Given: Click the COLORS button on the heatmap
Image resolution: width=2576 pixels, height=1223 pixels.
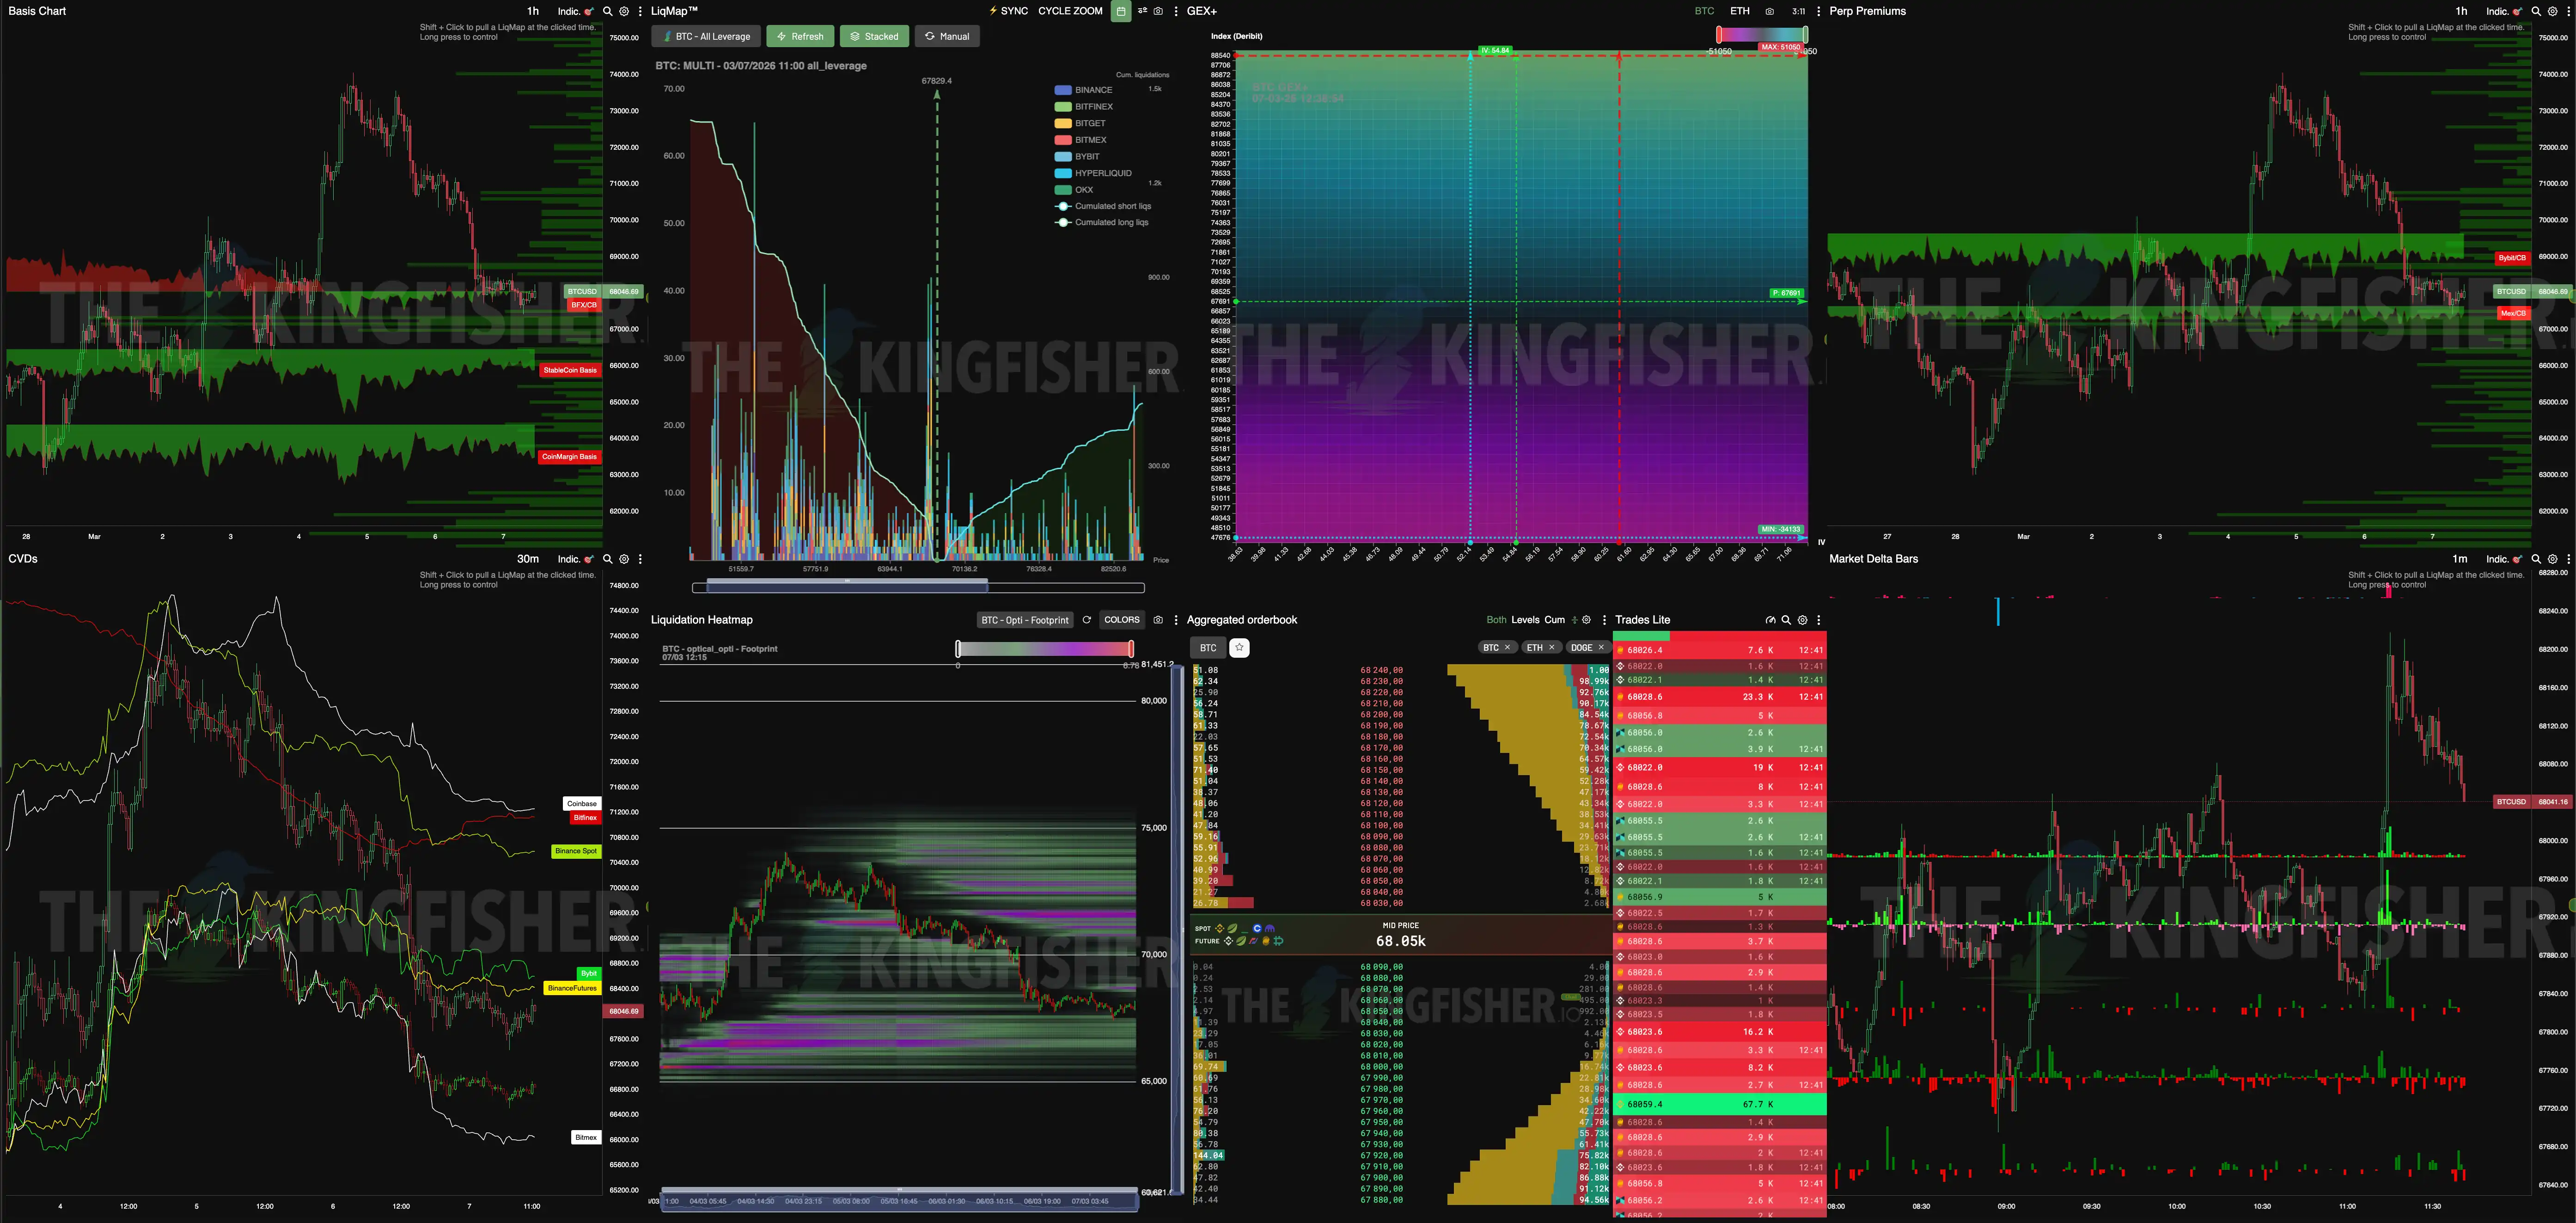Looking at the screenshot, I should coord(1121,620).
